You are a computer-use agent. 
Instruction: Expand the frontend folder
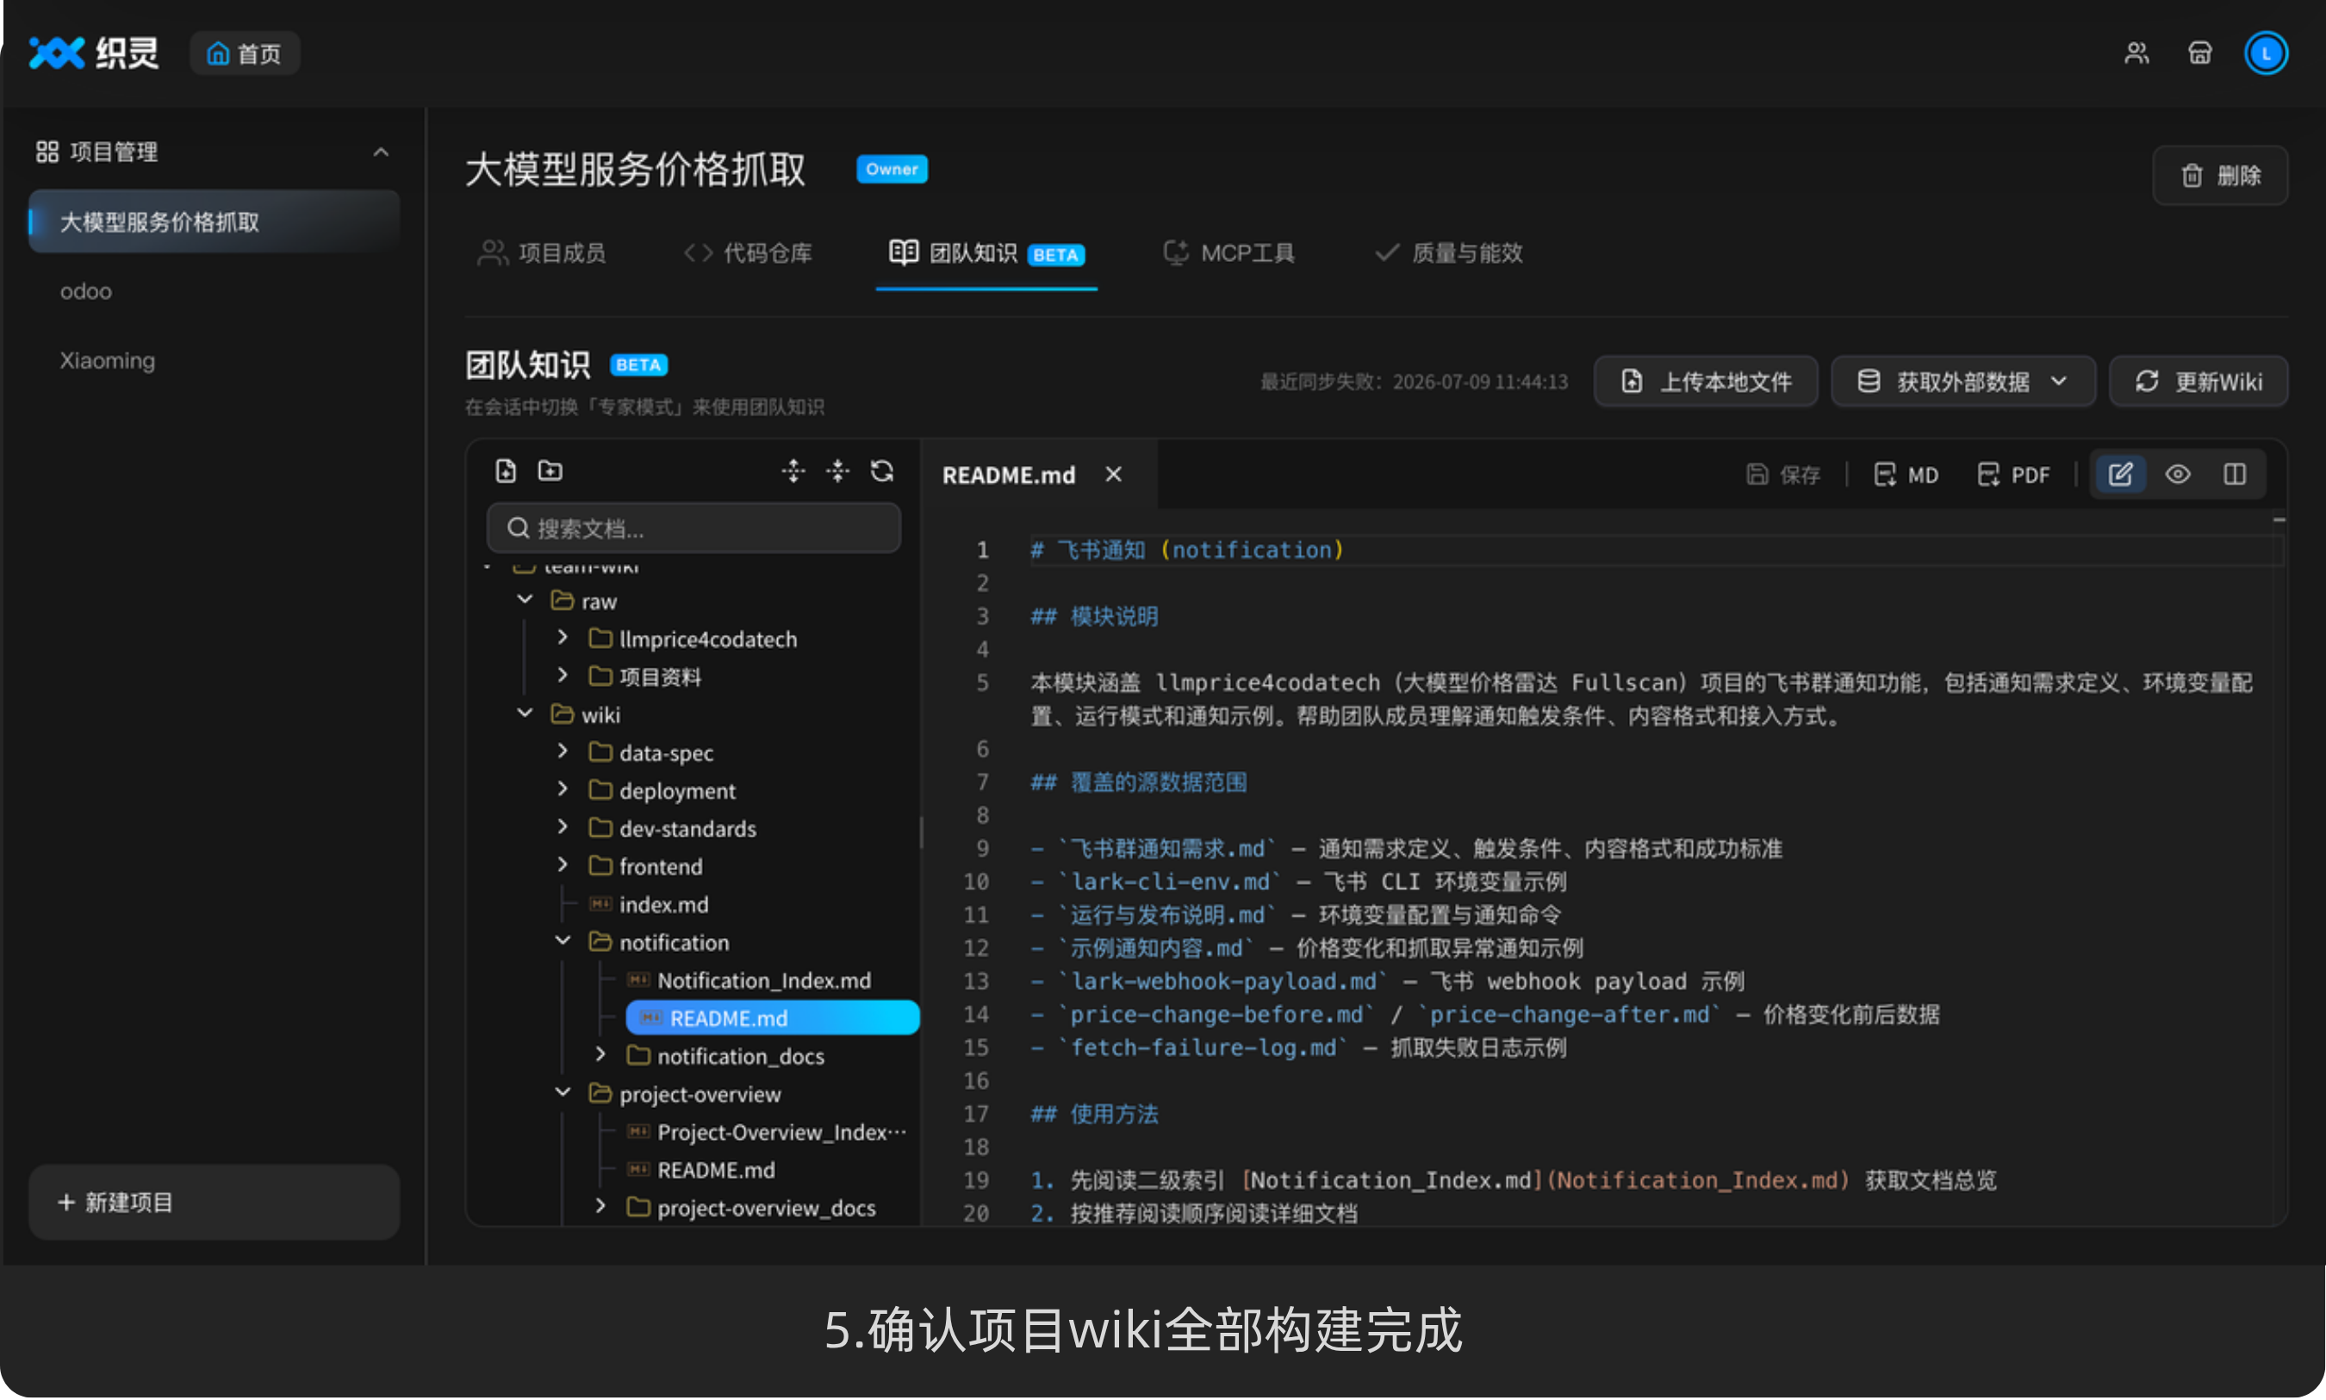click(563, 864)
